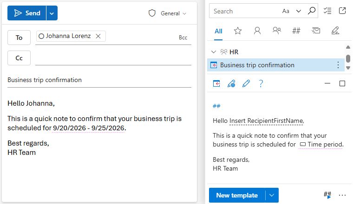Viewport: 353px width, 204px height.
Task: Switch to the signatures pen tab
Action: click(335, 31)
